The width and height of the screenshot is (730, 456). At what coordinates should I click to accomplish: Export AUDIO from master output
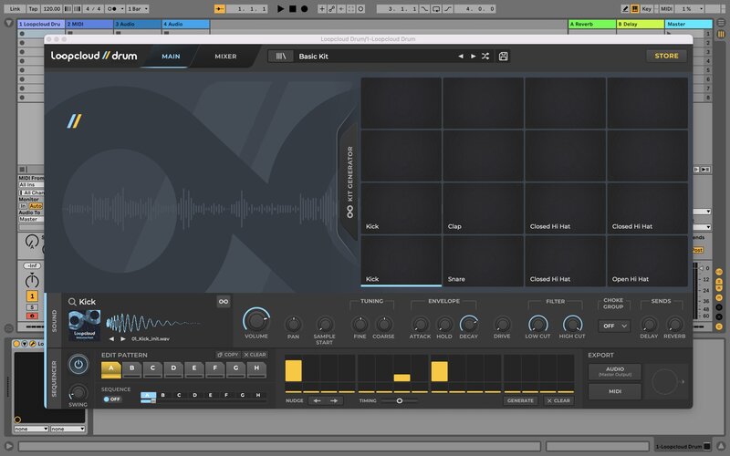(615, 372)
